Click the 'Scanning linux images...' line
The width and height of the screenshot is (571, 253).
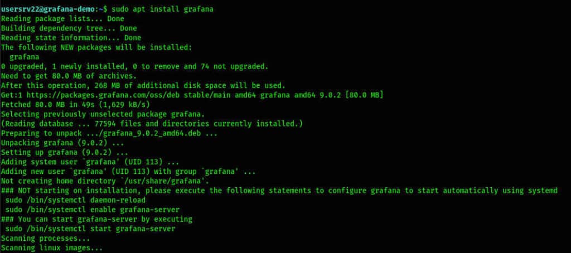(52, 248)
